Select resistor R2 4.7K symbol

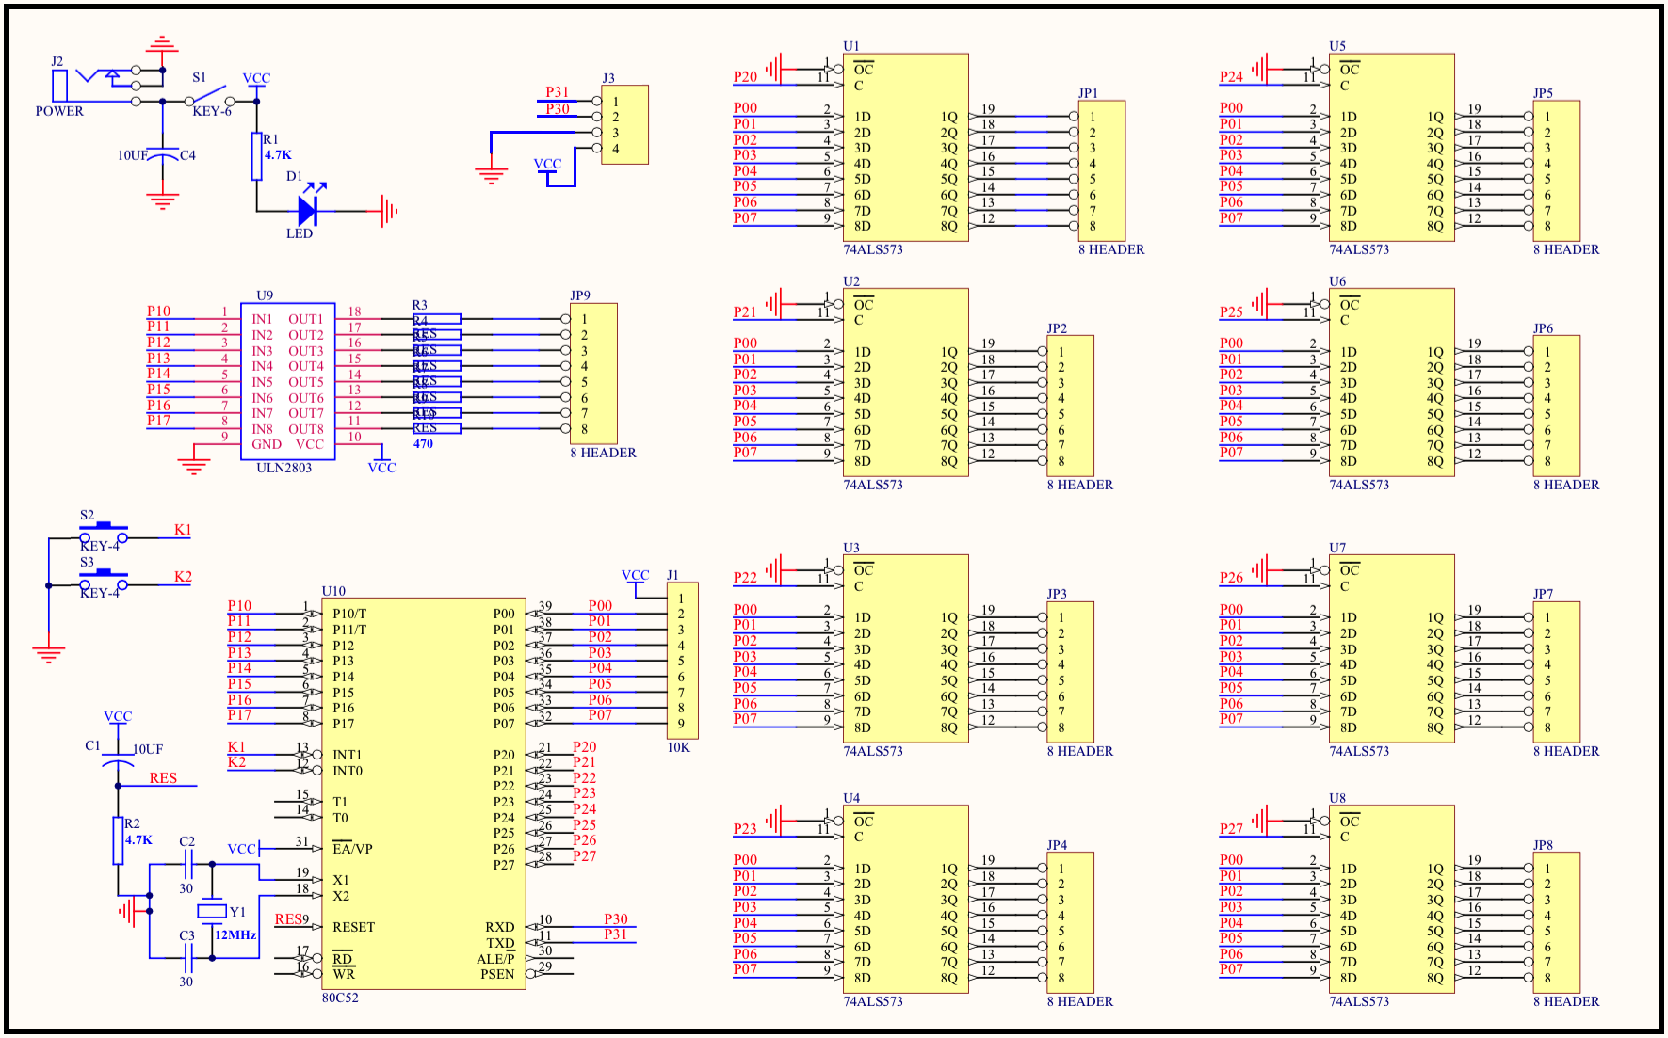click(118, 840)
